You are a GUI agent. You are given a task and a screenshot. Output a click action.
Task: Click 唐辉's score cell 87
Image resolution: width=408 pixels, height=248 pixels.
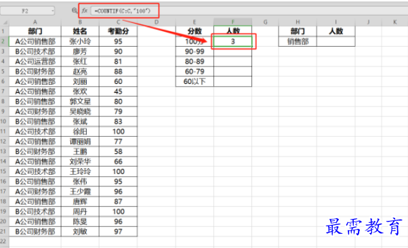118,201
